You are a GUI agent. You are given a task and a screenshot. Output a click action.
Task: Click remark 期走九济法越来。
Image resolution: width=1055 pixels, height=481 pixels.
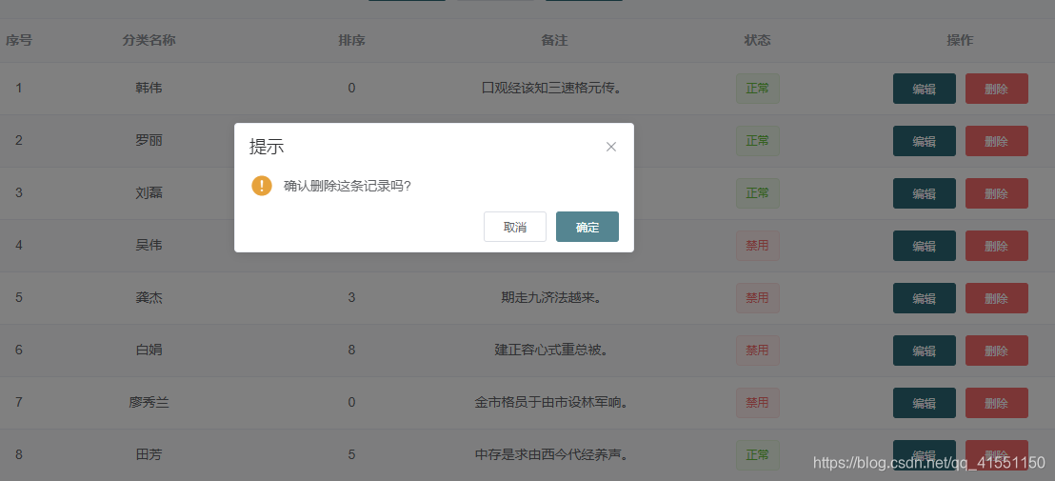(x=551, y=298)
